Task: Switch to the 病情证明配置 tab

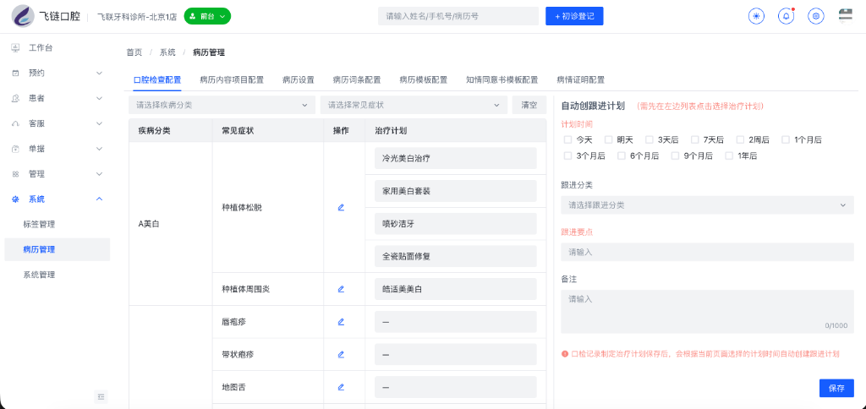Action: click(x=580, y=80)
